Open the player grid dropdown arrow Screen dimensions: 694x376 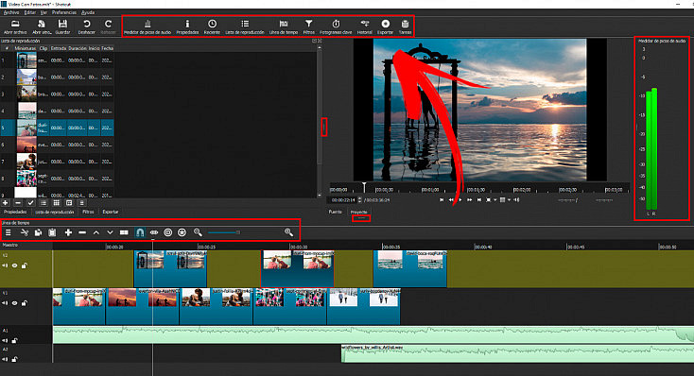509,200
